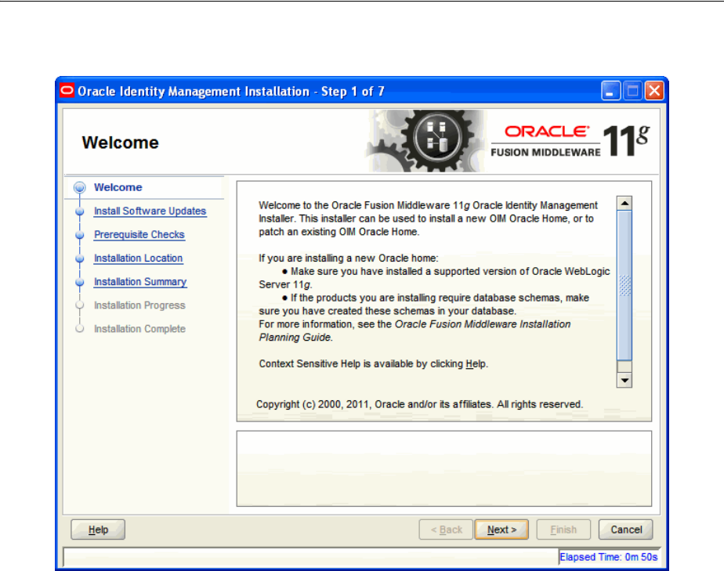724x571 pixels.
Task: Click the Welcome step bullet icon
Action: pyautogui.click(x=80, y=187)
